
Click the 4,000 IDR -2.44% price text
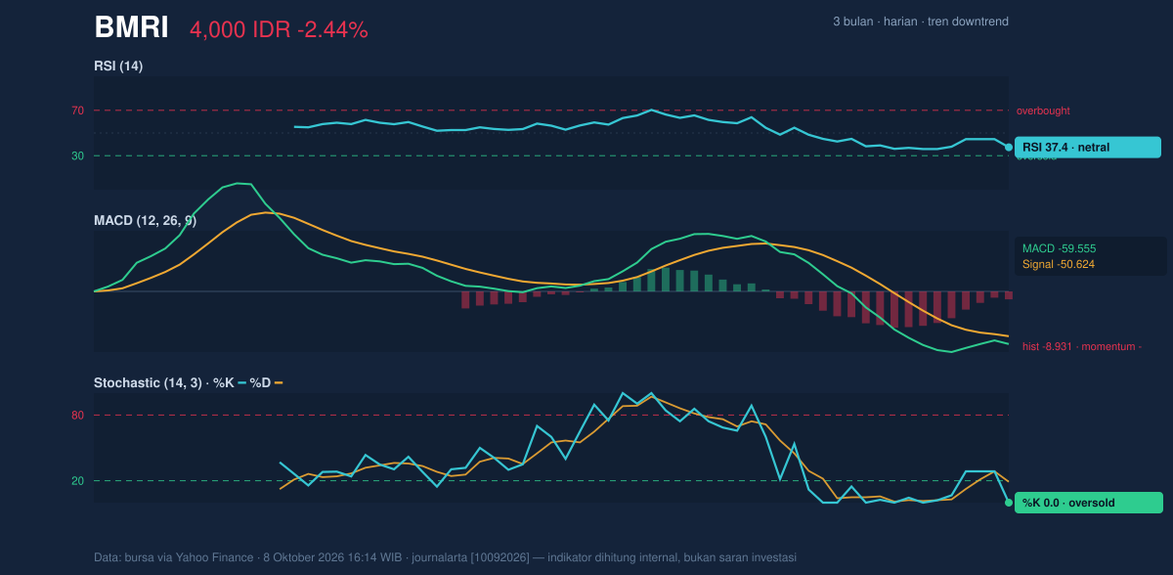click(279, 30)
